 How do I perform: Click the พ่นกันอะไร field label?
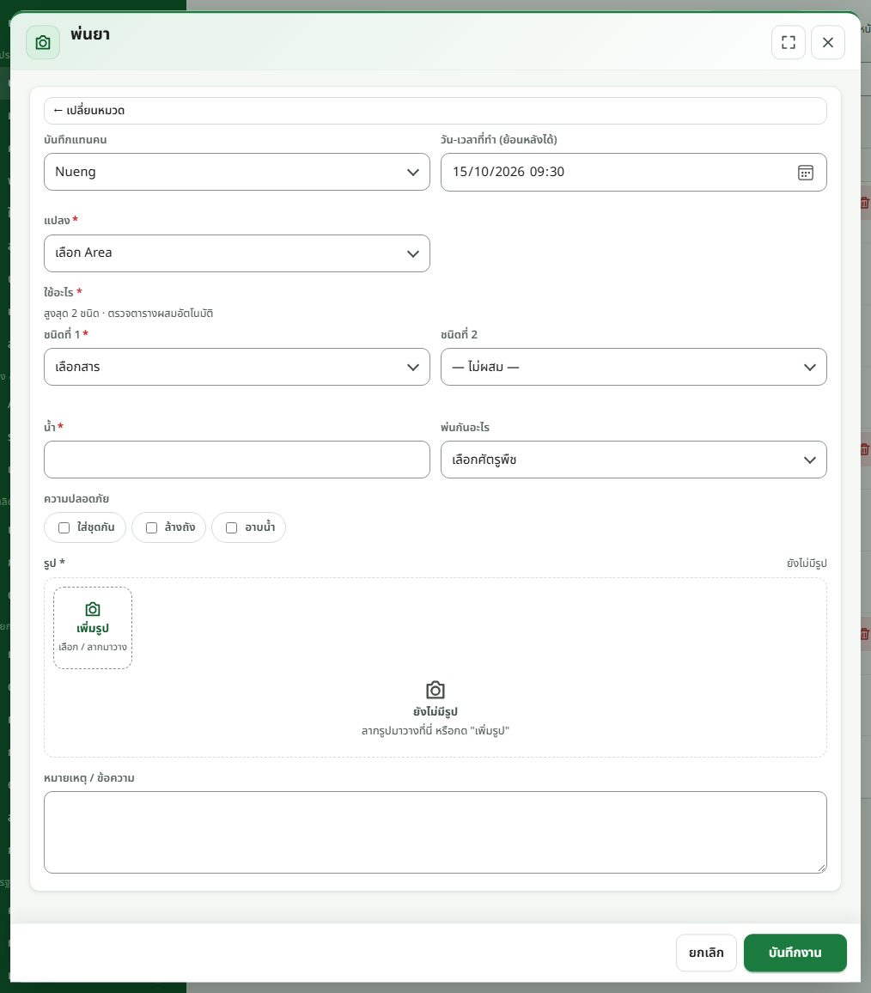(465, 428)
